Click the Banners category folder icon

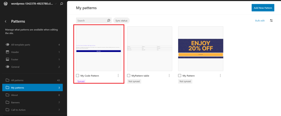(x=7, y=102)
